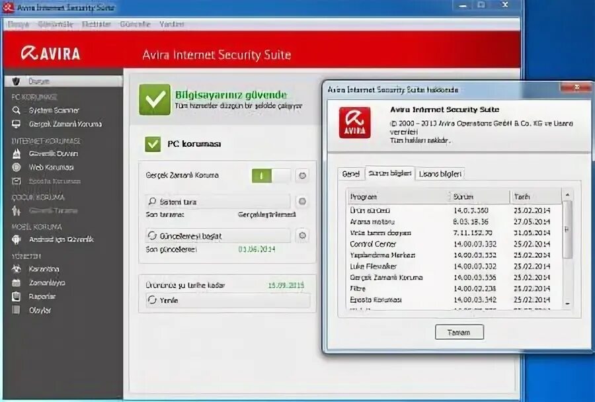Image resolution: width=595 pixels, height=402 pixels.
Task: Click version 8.03.18.36 cell
Action: (x=471, y=221)
